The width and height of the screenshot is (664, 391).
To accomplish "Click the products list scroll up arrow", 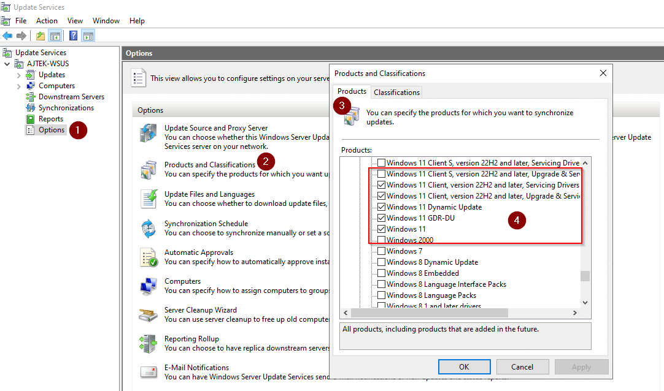I will [x=585, y=163].
